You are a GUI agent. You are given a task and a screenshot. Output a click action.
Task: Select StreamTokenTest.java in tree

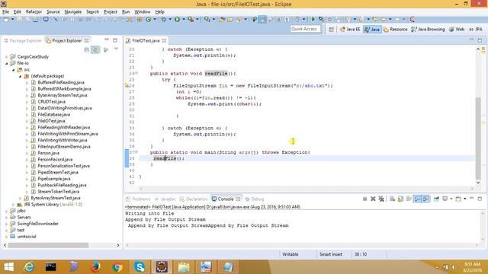point(58,191)
